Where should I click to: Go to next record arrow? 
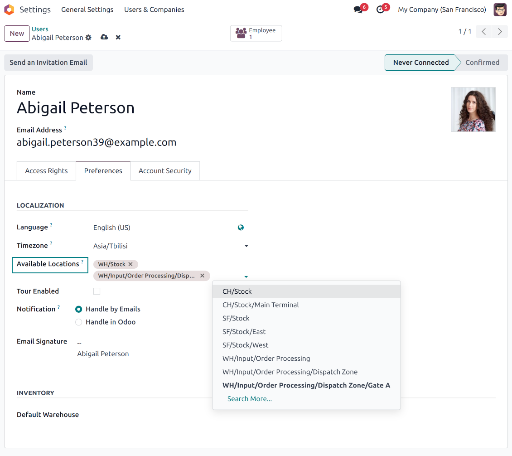[x=500, y=32]
